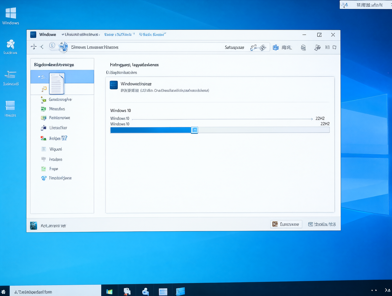The image size is (392, 296).
Task: Click the green Meuedus icon in sidebar
Action: [43, 109]
